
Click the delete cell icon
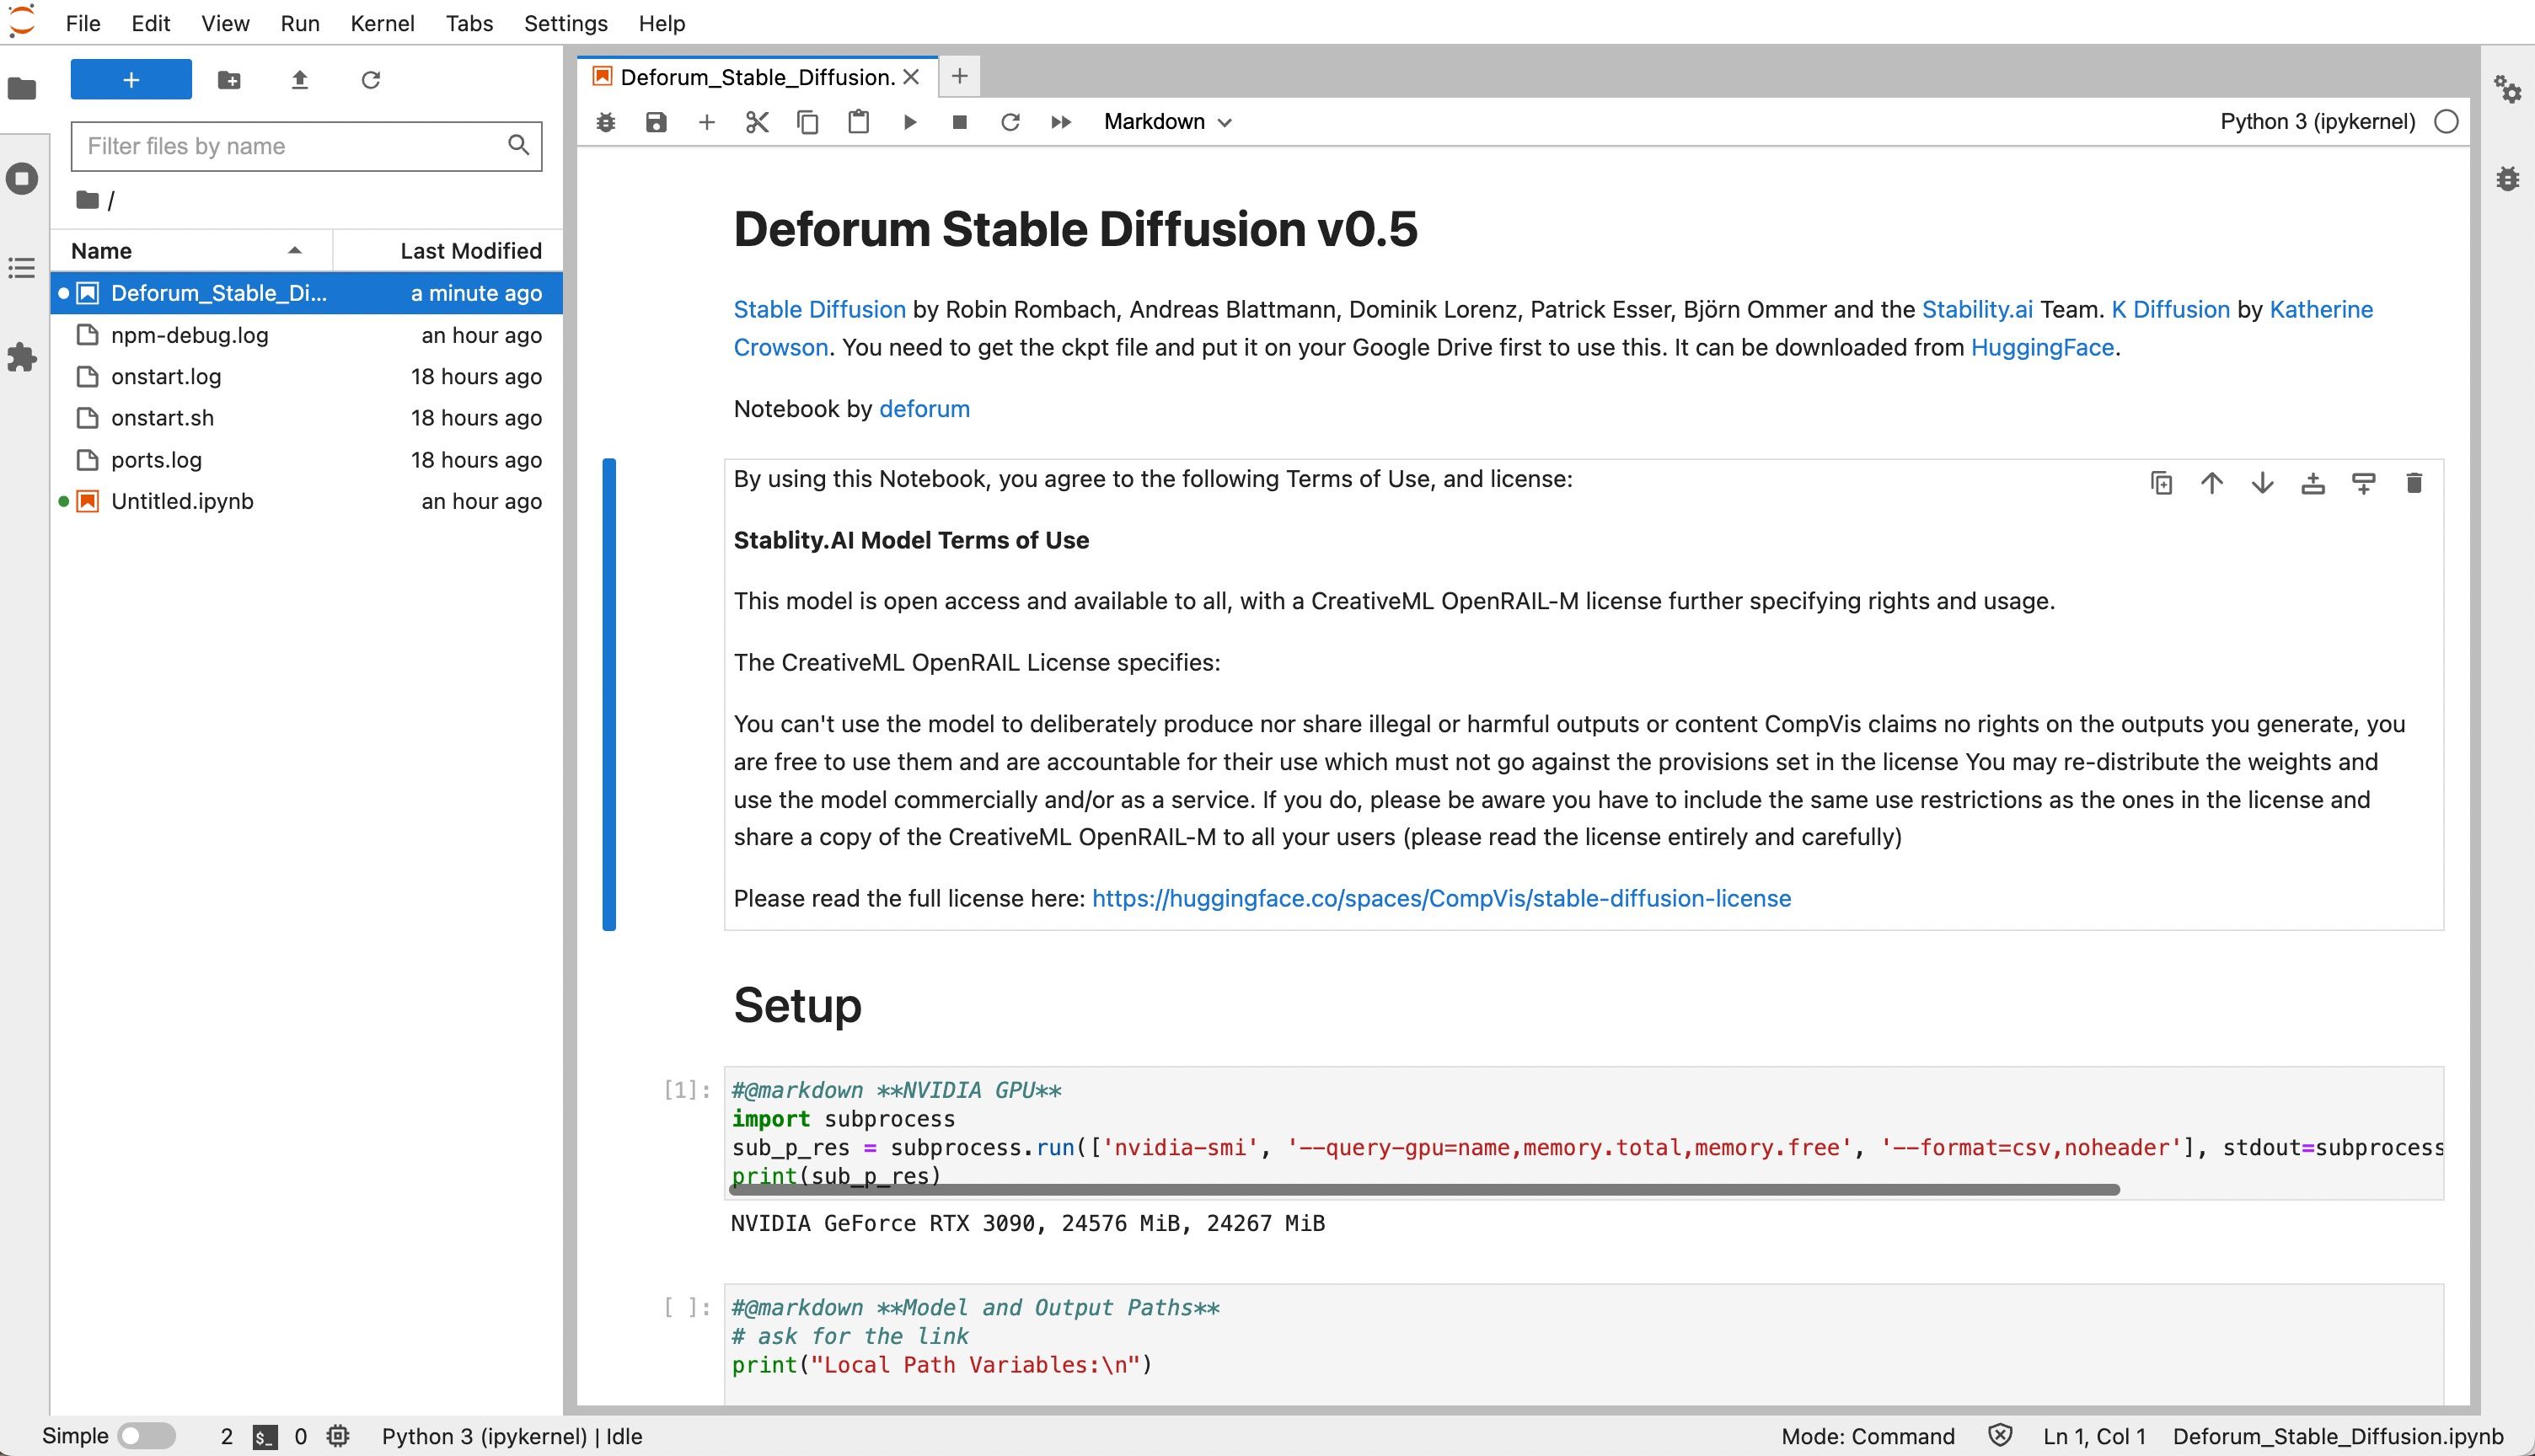click(2413, 483)
